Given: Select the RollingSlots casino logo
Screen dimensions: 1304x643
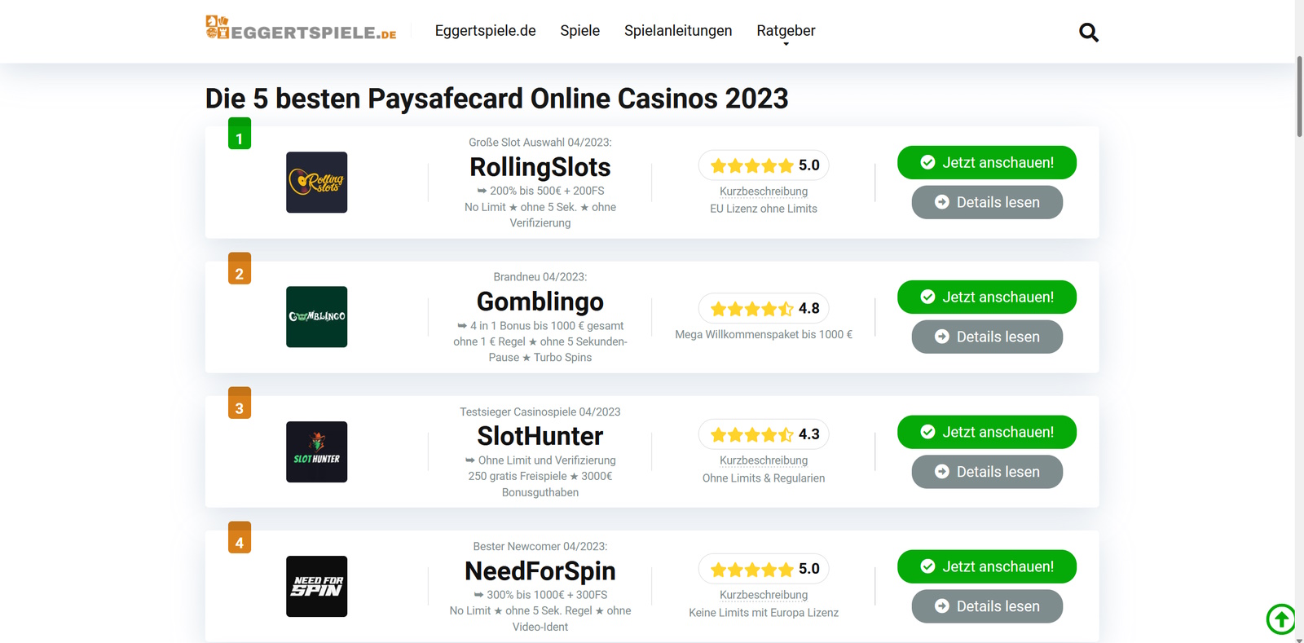Looking at the screenshot, I should [316, 183].
